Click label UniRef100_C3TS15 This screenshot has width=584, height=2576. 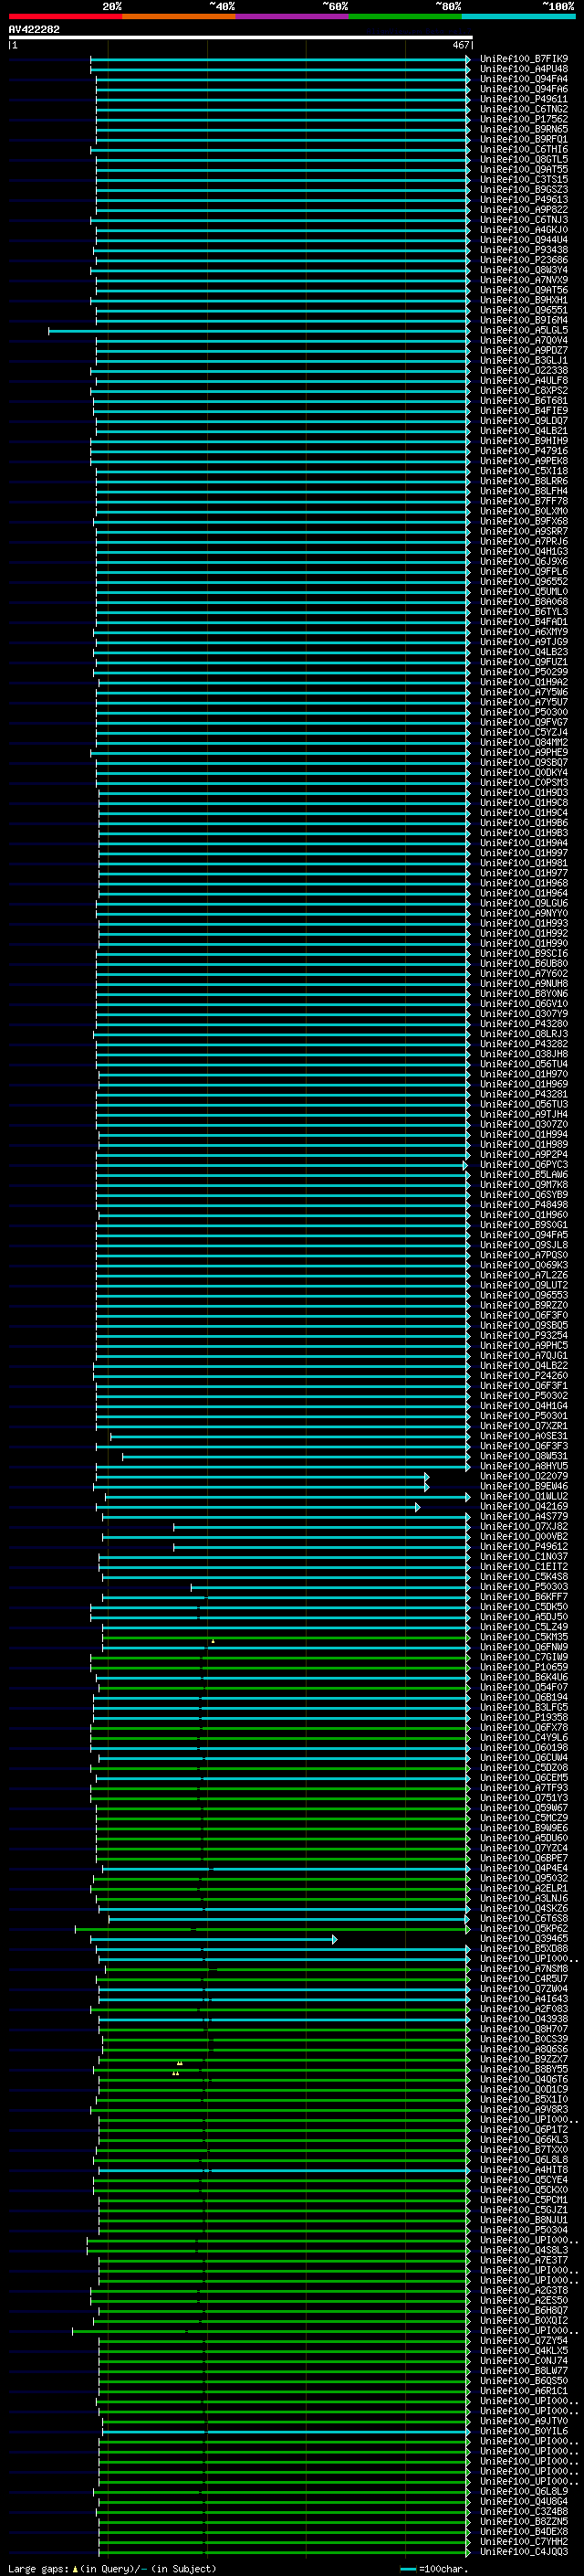pos(524,179)
